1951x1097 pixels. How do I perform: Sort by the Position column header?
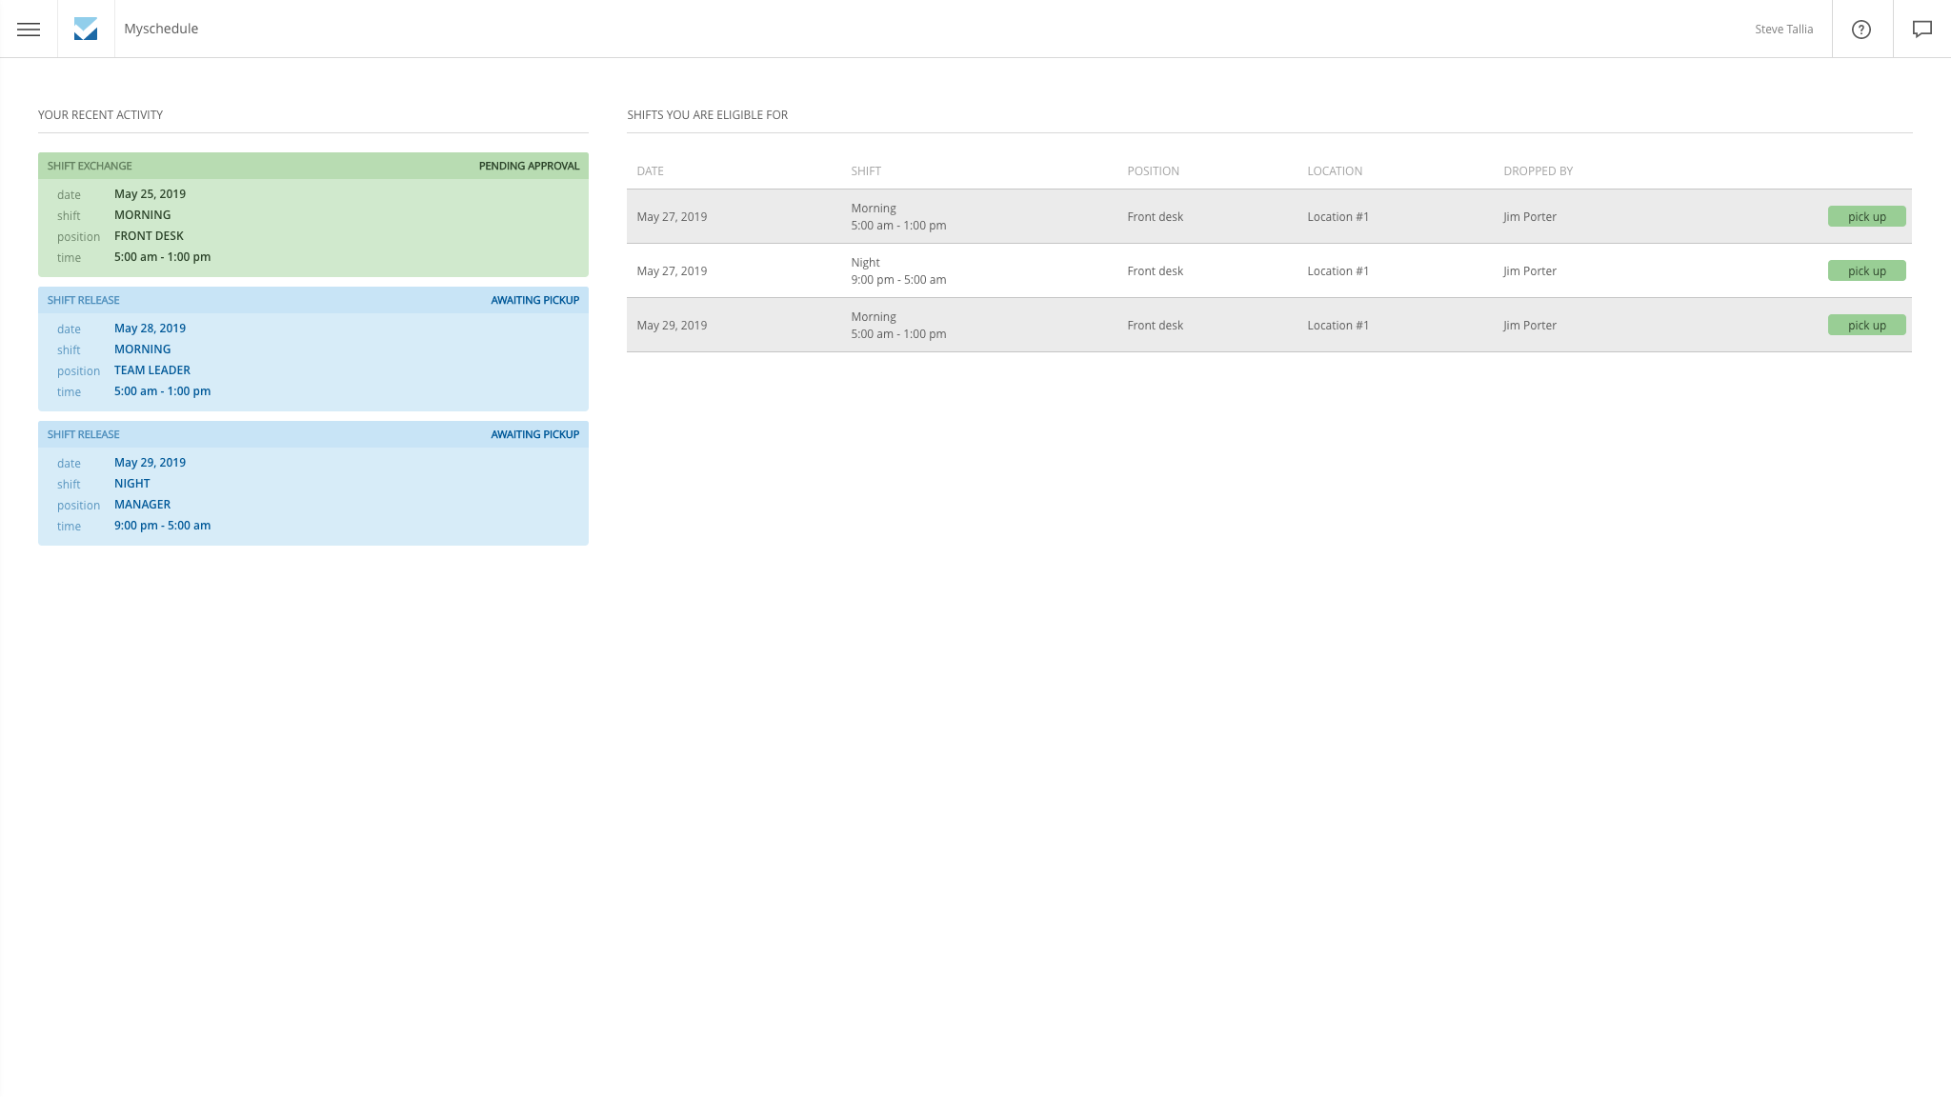point(1153,171)
